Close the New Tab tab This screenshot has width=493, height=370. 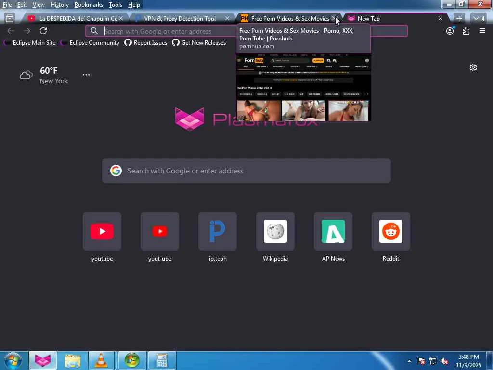(x=441, y=19)
